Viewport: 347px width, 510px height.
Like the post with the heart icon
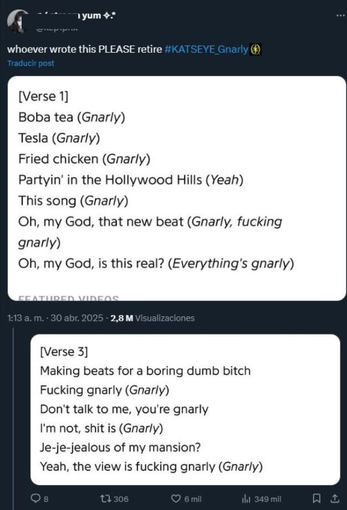176,498
